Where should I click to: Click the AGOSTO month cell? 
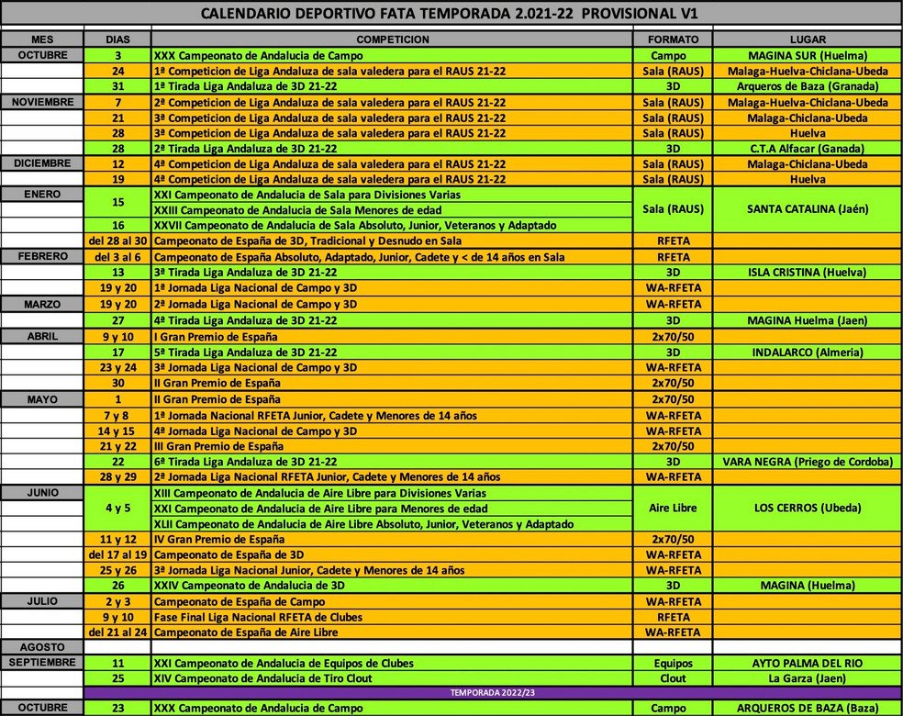41,647
